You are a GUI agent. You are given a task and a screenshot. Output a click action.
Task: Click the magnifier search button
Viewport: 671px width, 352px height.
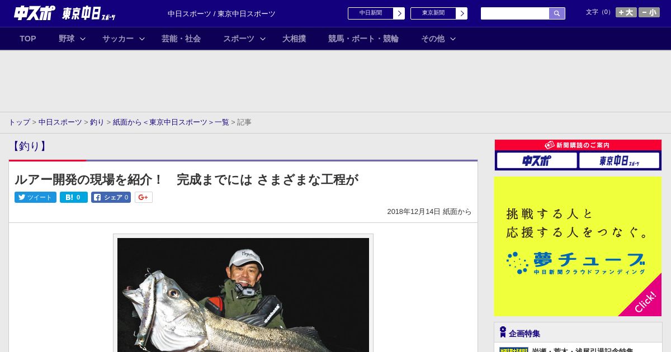557,13
